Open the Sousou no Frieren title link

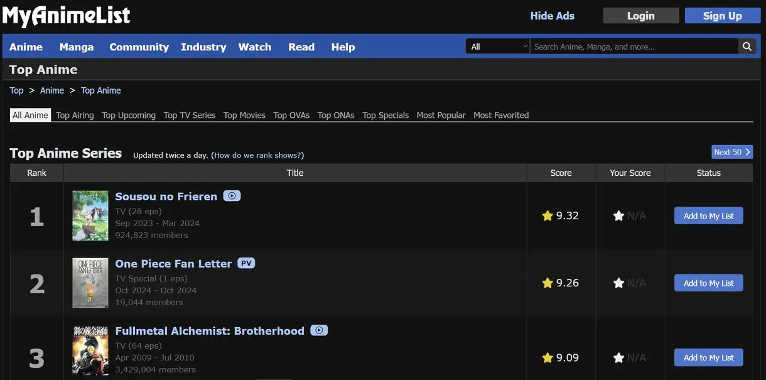(166, 196)
